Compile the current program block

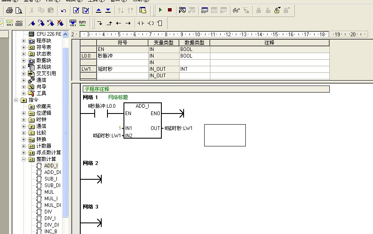pos(76,10)
